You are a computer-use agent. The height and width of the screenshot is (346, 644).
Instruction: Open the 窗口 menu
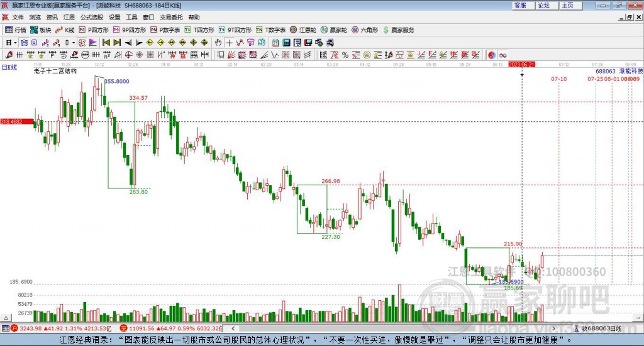tap(148, 17)
